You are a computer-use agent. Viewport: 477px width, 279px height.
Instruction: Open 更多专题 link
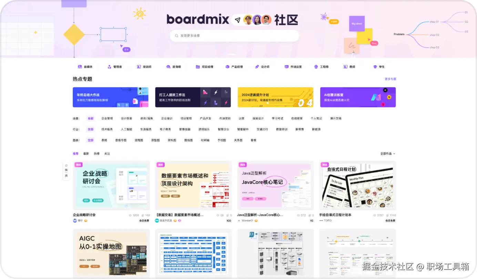tap(390, 79)
